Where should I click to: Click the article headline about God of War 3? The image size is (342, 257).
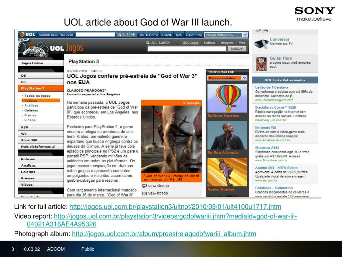pos(132,79)
